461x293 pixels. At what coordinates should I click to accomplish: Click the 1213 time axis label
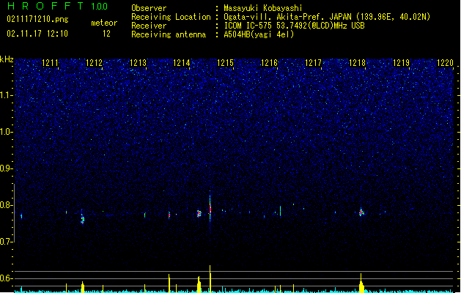point(138,63)
